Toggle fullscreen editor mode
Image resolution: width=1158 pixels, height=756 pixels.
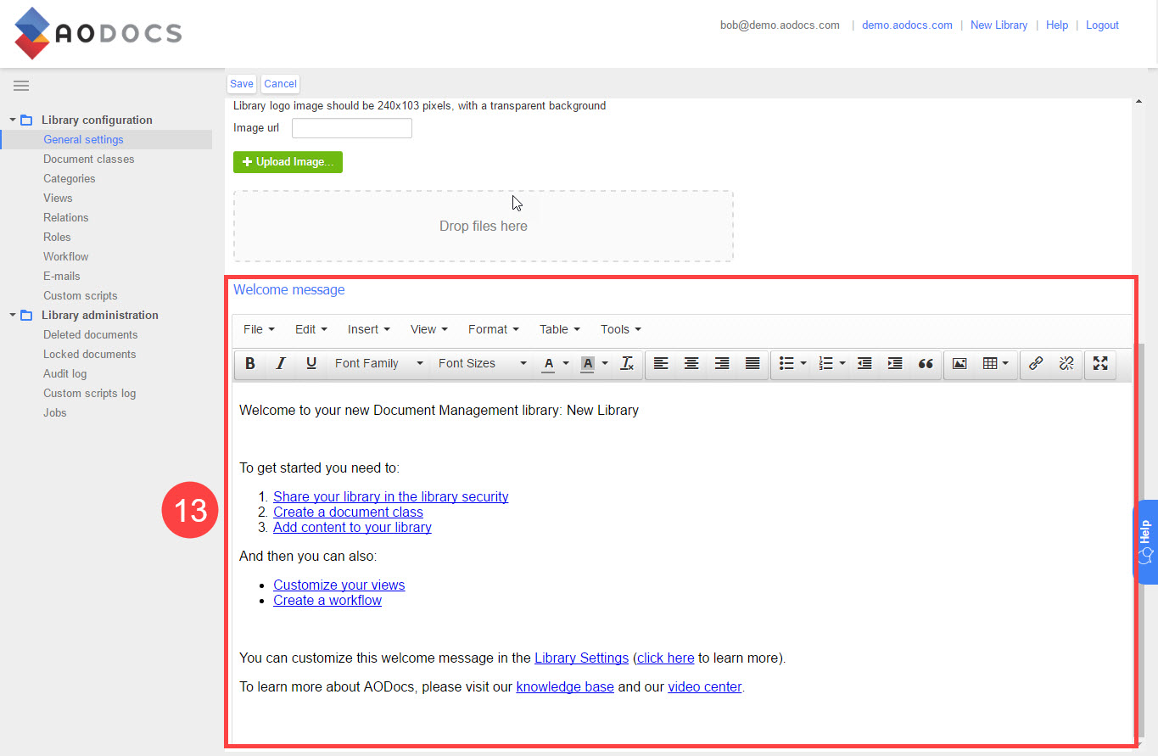point(1100,363)
